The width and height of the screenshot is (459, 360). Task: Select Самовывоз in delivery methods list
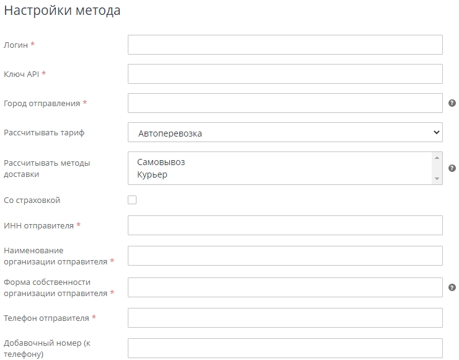click(161, 162)
